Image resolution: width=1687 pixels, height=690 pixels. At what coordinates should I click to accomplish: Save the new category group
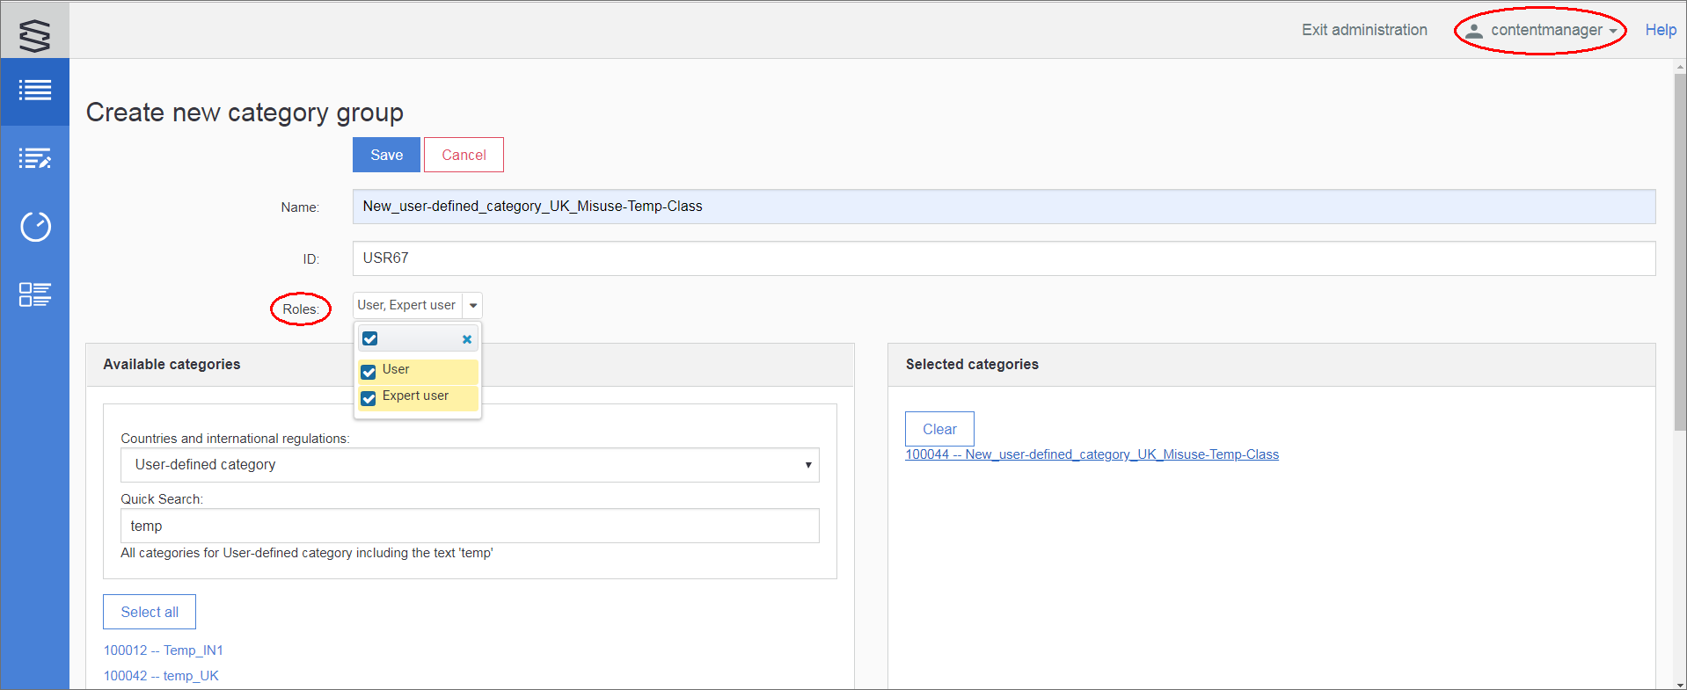coord(386,155)
